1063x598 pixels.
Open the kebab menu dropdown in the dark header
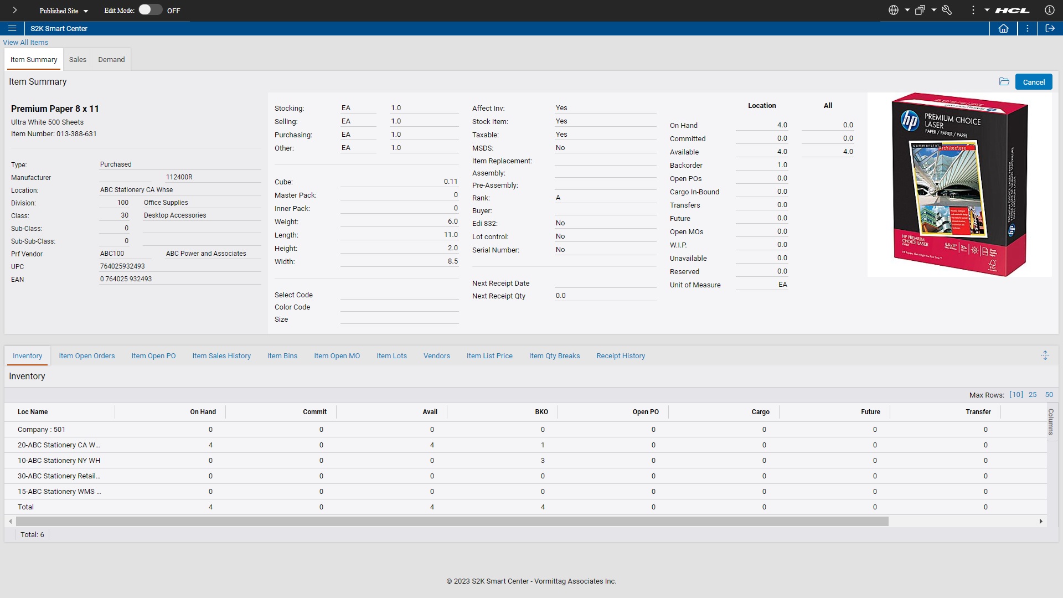tap(972, 10)
